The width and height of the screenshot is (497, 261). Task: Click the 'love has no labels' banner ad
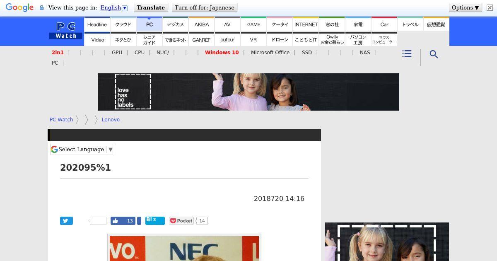click(x=248, y=92)
